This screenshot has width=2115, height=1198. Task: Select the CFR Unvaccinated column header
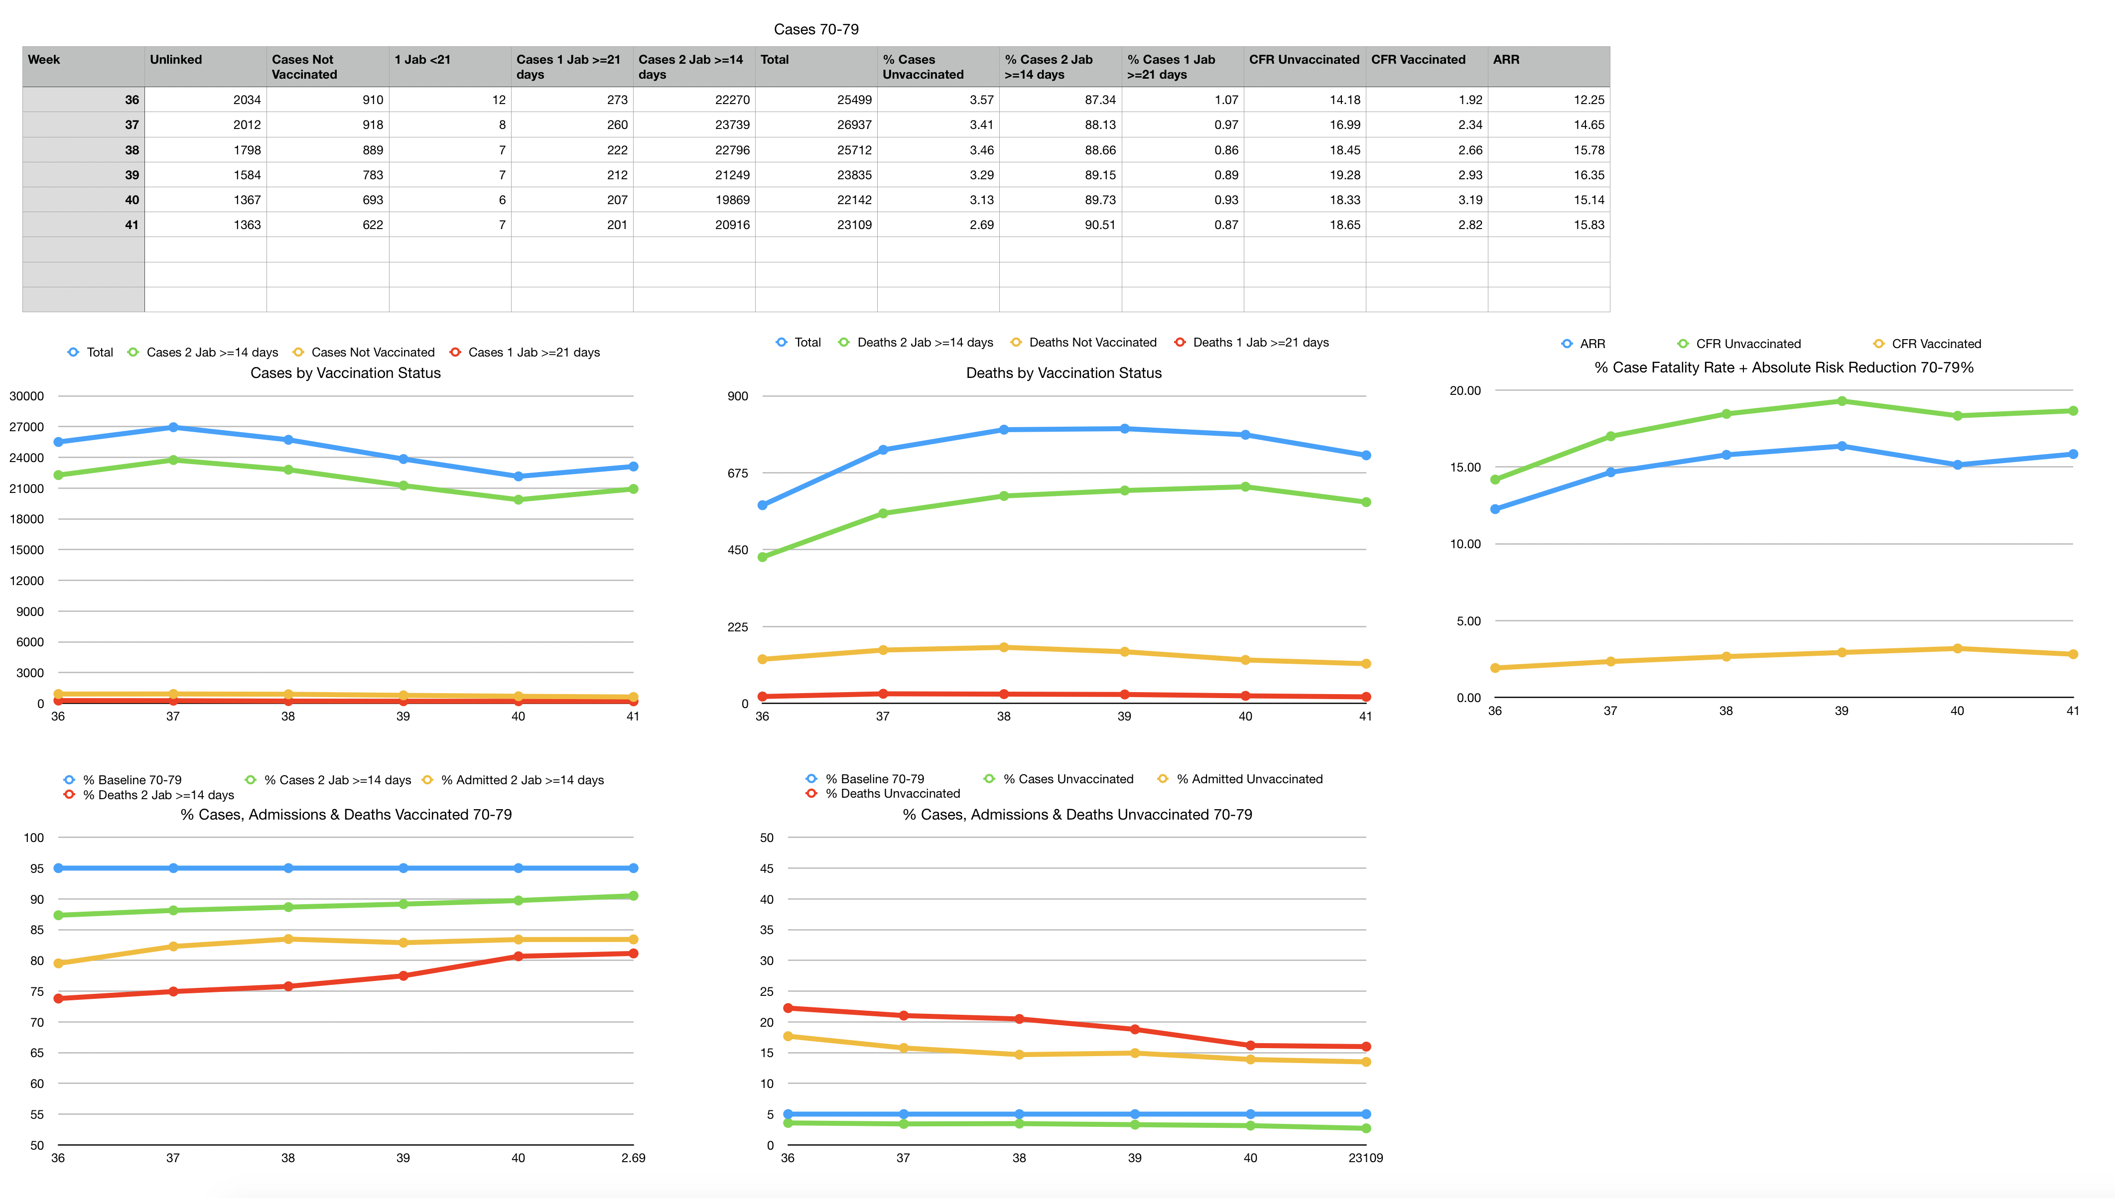[x=1304, y=67]
